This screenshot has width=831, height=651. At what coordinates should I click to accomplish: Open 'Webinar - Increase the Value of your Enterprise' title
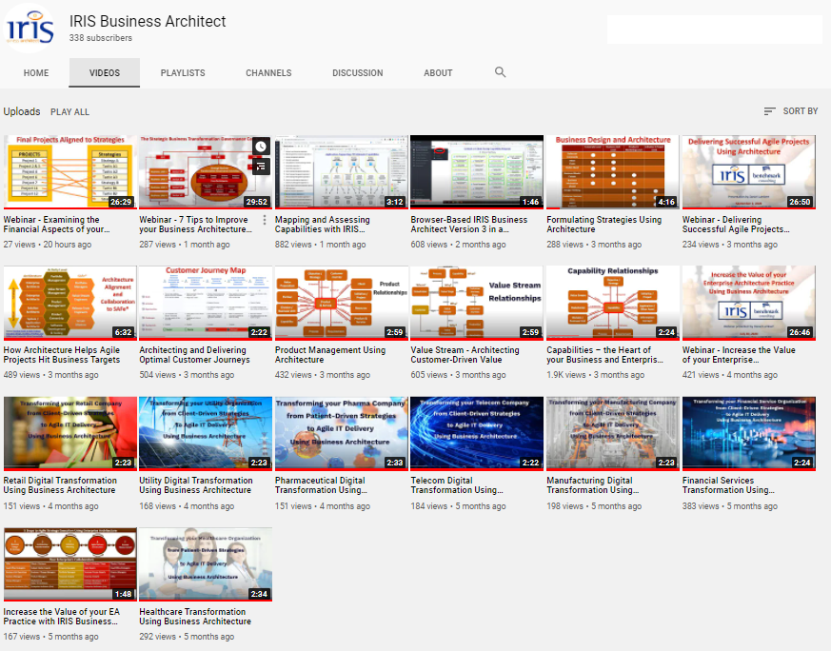point(739,355)
